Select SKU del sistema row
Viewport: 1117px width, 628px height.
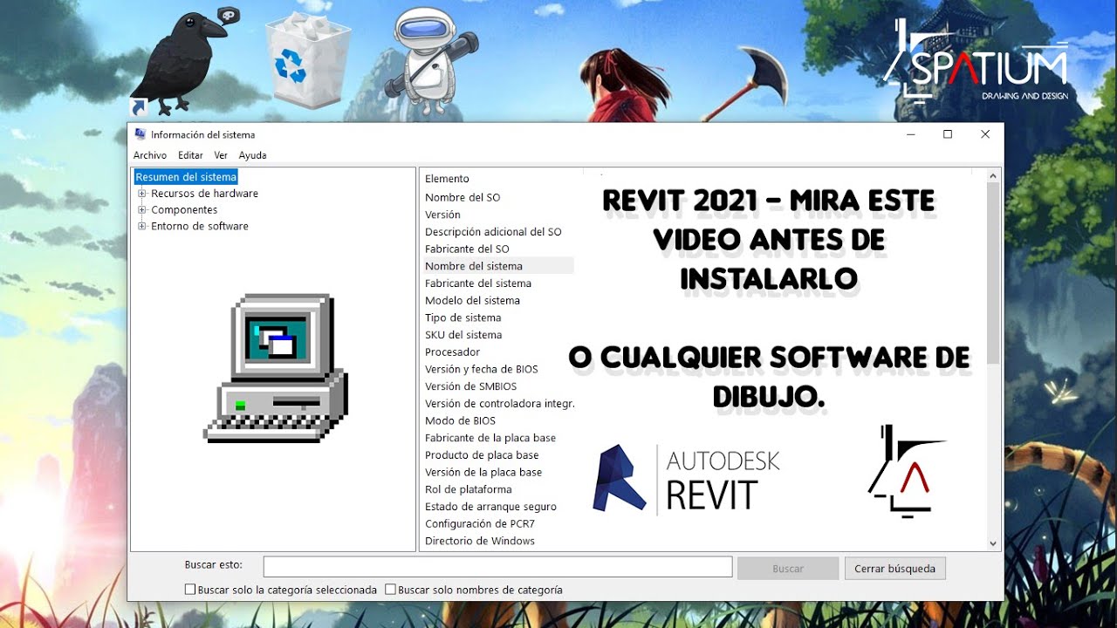click(463, 335)
